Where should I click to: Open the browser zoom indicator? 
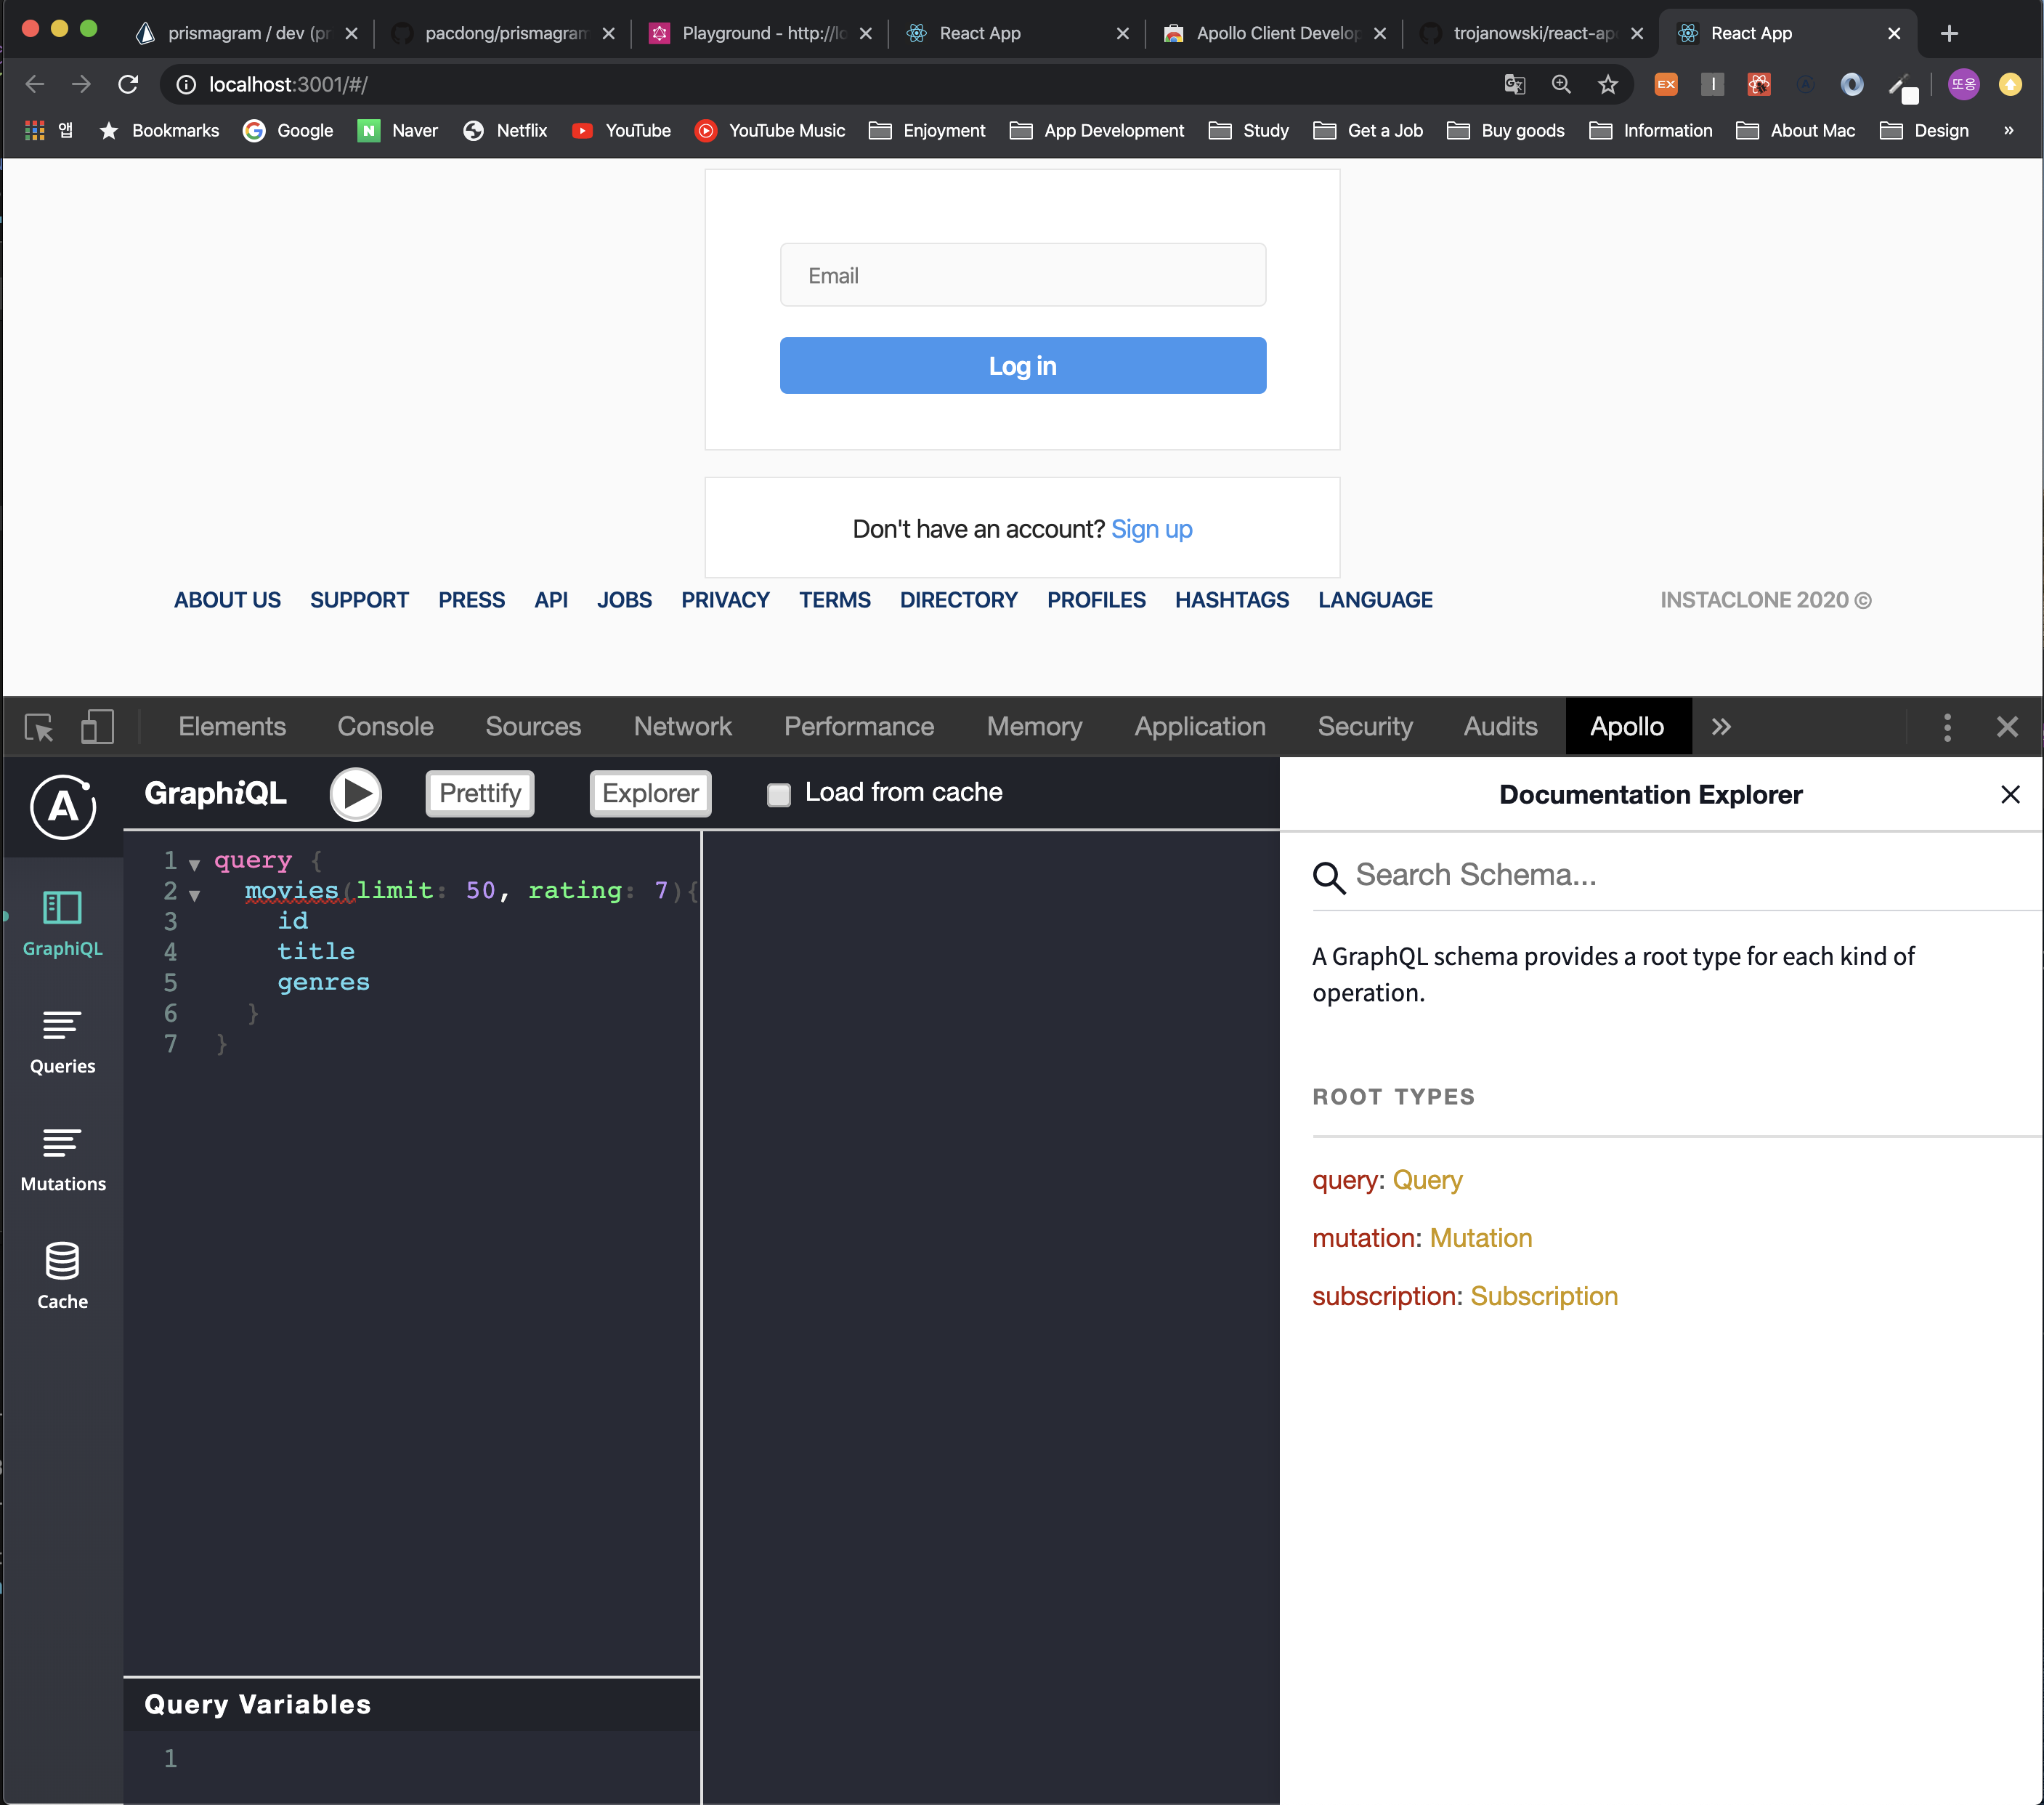coord(1560,85)
